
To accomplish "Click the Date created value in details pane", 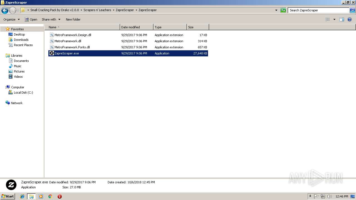I will (x=141, y=182).
